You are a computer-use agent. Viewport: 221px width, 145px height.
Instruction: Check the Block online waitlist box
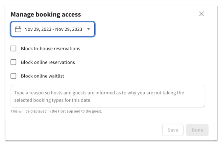coord(14,76)
